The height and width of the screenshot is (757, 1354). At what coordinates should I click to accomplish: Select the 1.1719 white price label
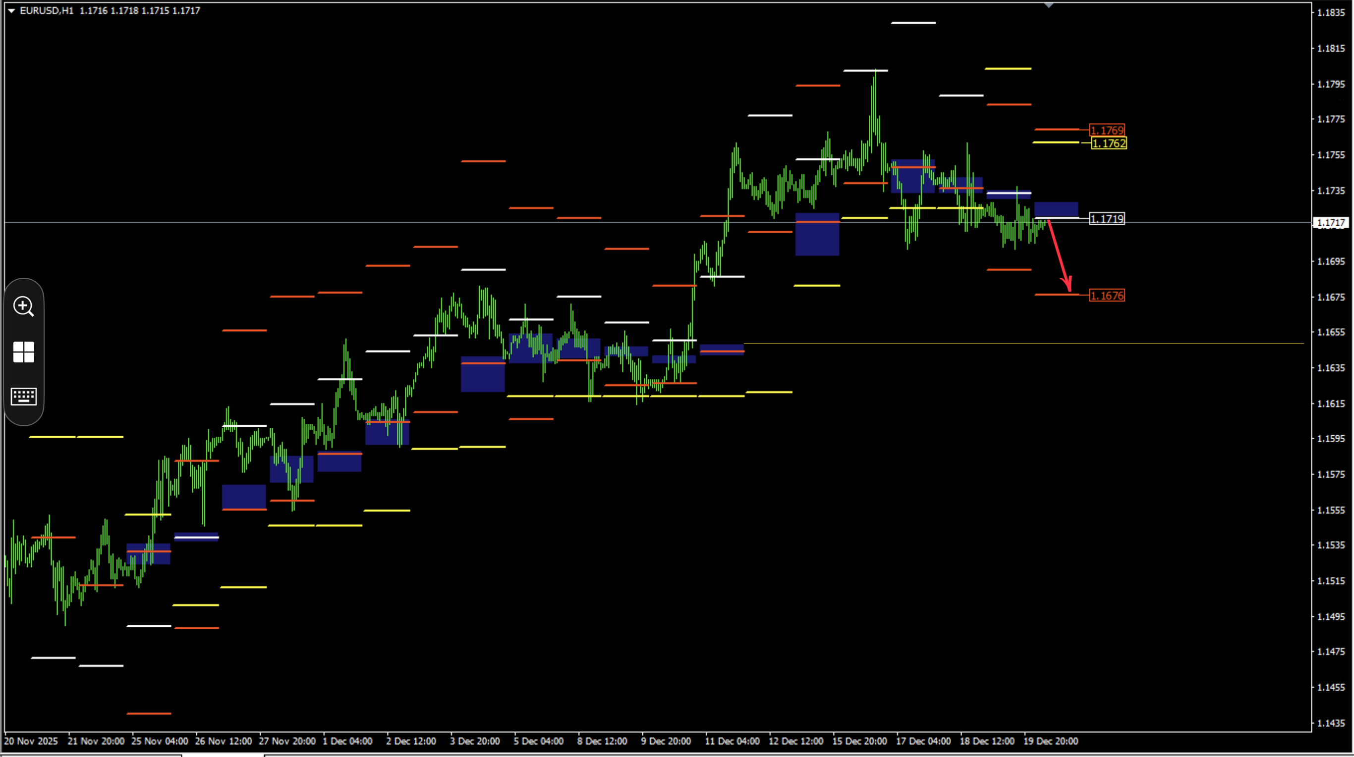(1107, 218)
